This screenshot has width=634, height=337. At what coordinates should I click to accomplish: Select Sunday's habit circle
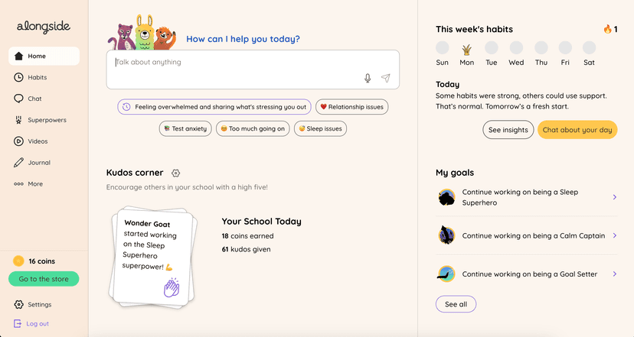point(443,48)
